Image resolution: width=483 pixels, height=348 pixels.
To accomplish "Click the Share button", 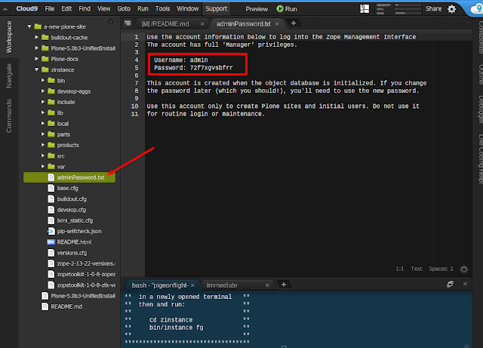I will (x=433, y=8).
